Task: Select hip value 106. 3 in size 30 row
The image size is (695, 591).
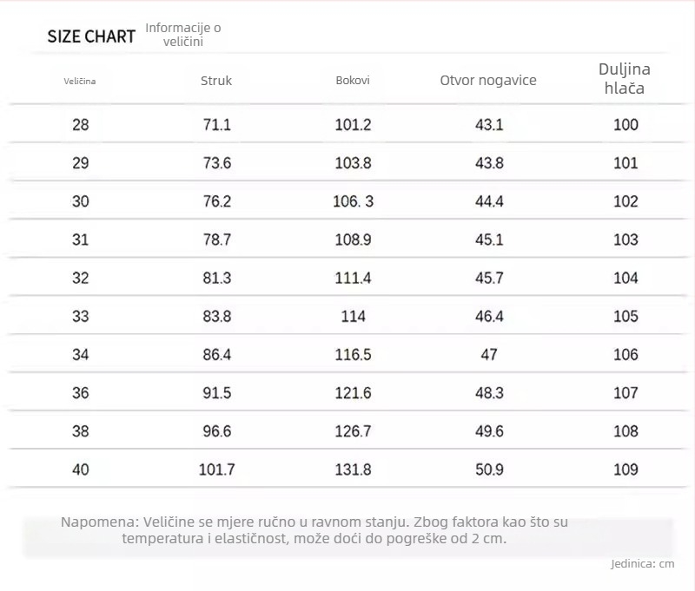Action: [354, 201]
